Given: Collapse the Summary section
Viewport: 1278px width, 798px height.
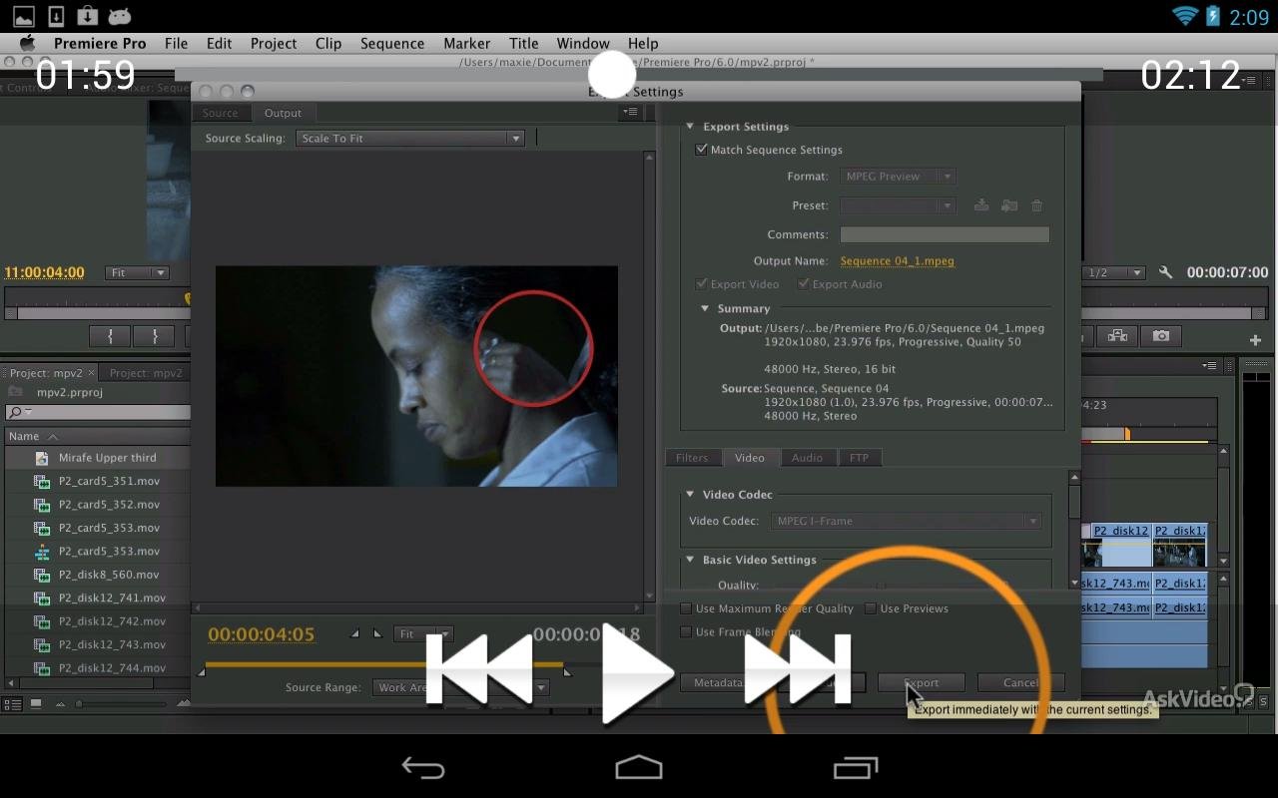Looking at the screenshot, I should [705, 308].
